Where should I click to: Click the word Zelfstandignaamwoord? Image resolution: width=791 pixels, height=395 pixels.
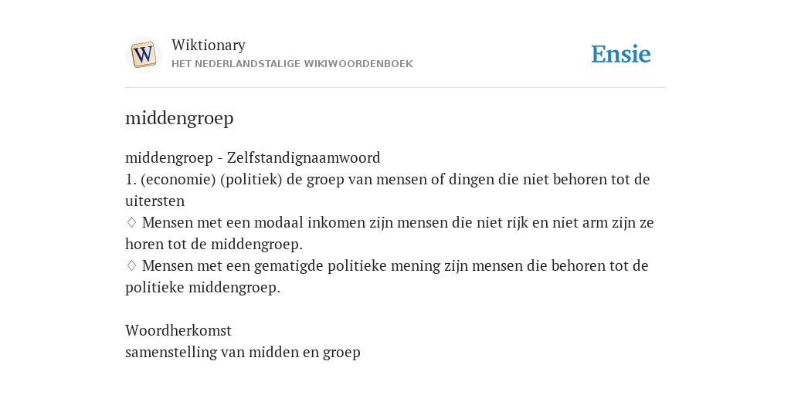pyautogui.click(x=304, y=157)
